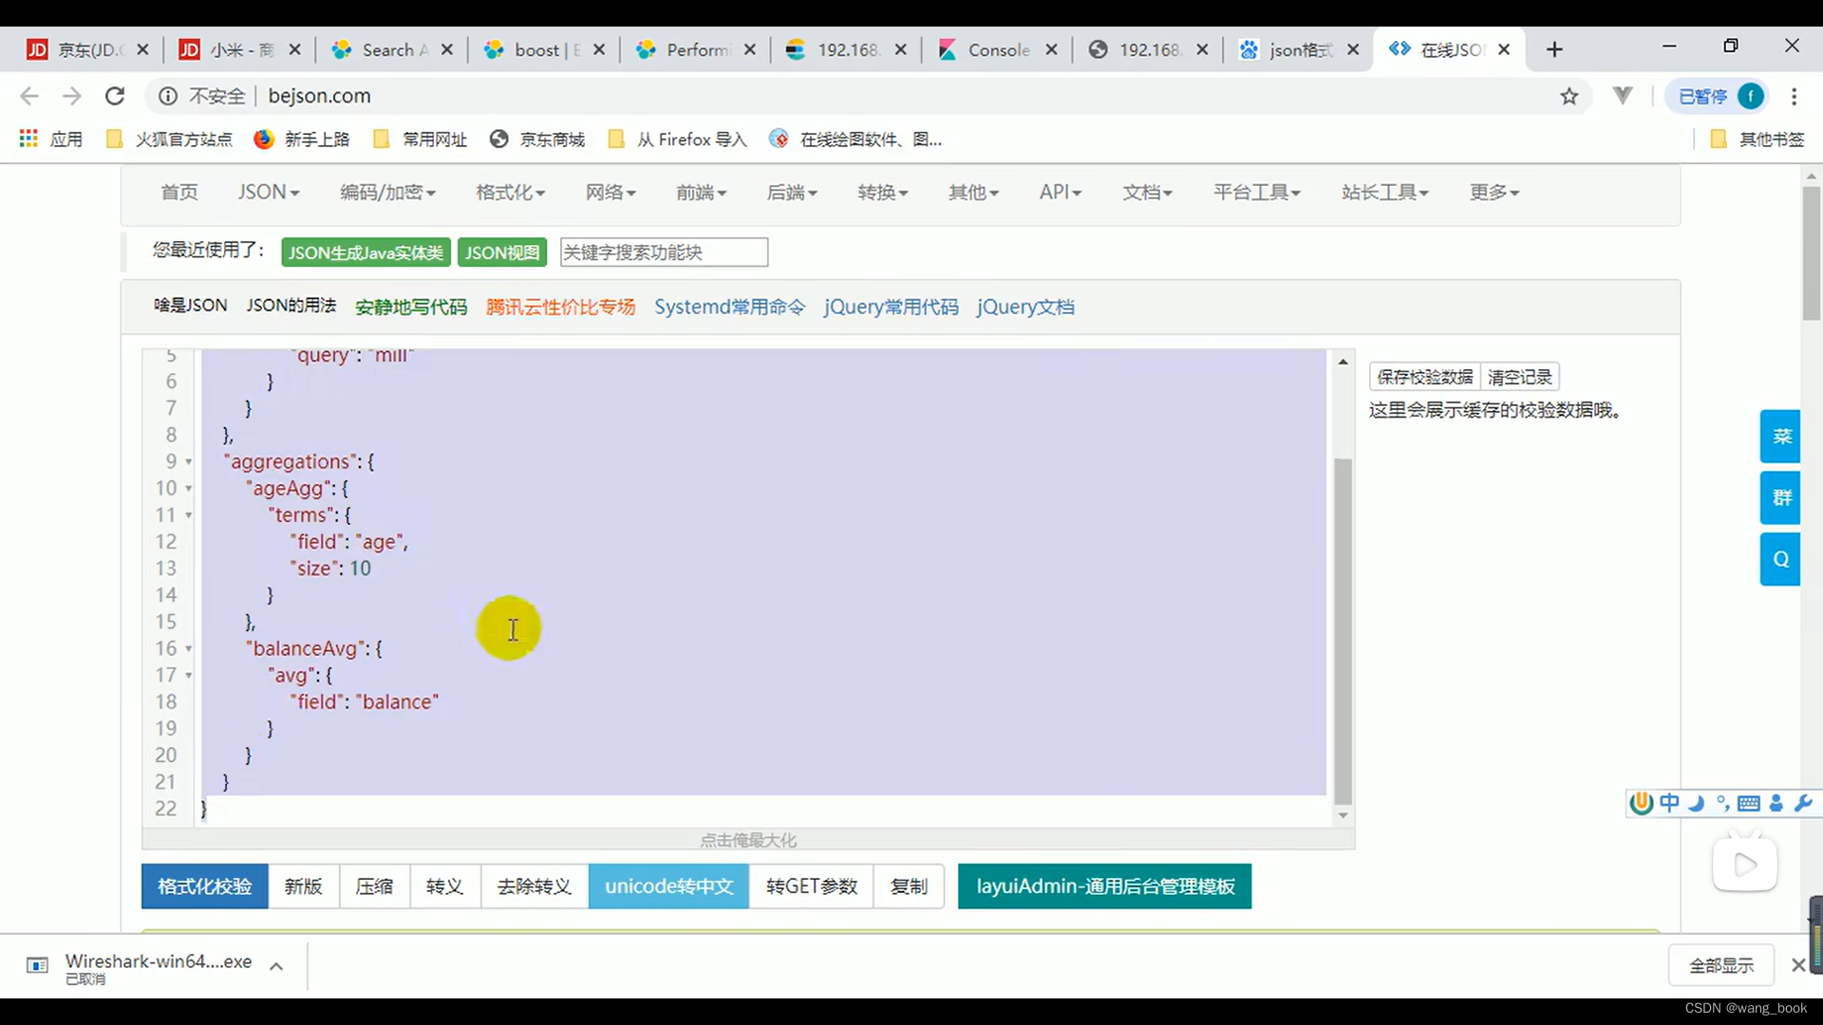Open the jQuery常用代码 link

tap(891, 307)
